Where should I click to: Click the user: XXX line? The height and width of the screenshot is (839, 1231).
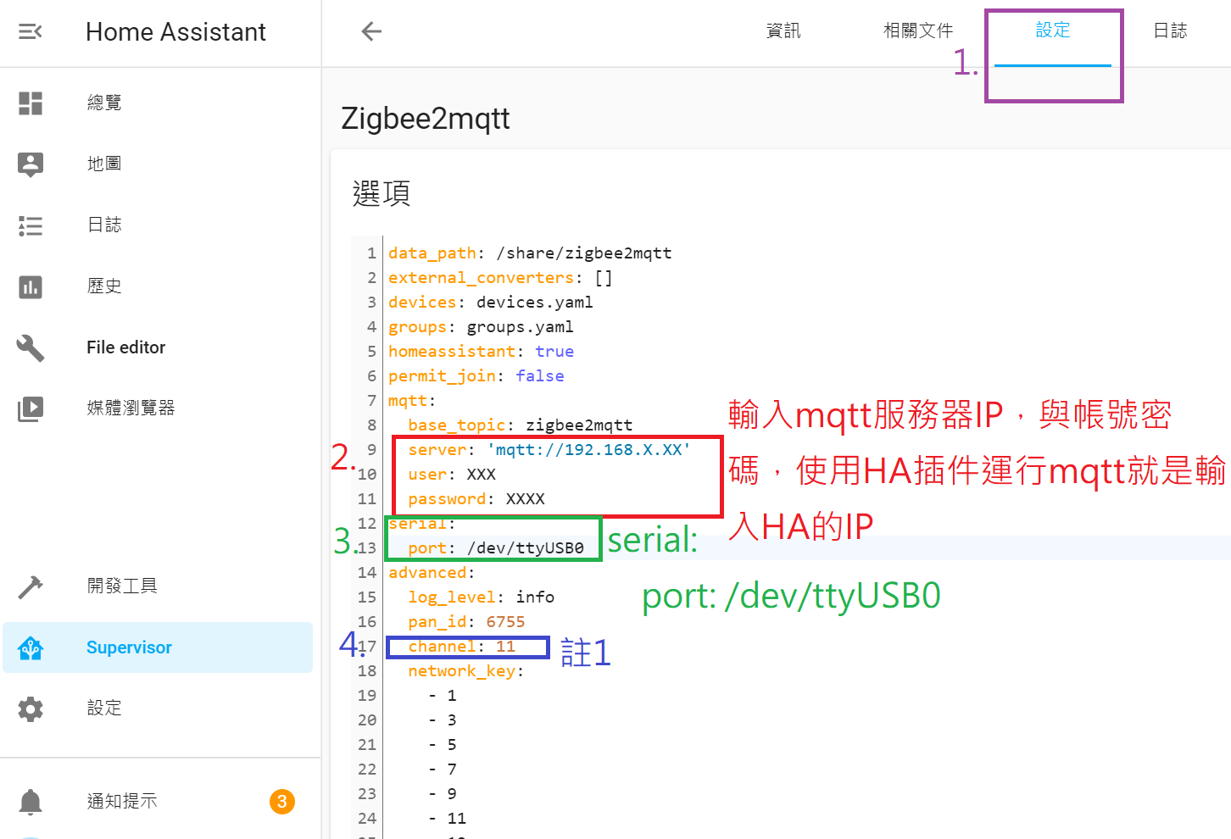click(x=452, y=475)
